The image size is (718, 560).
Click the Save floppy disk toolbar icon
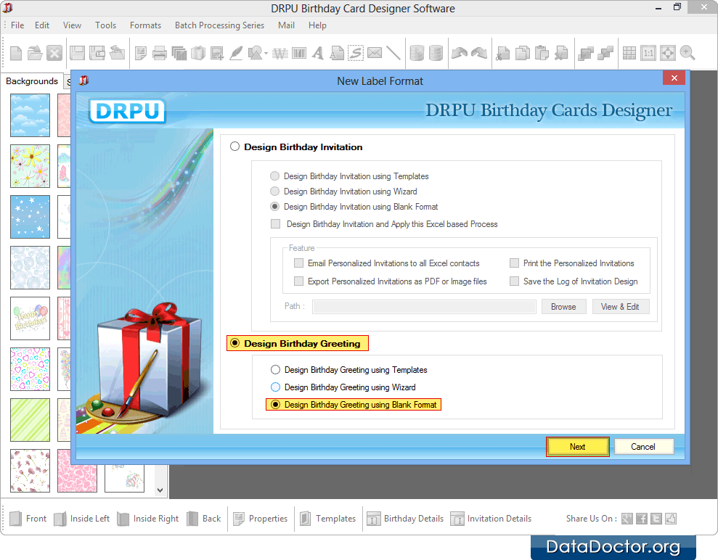pos(77,53)
